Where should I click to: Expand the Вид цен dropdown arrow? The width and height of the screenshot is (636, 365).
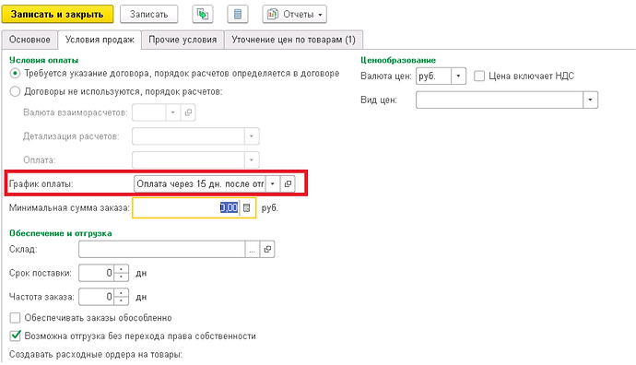tap(590, 100)
